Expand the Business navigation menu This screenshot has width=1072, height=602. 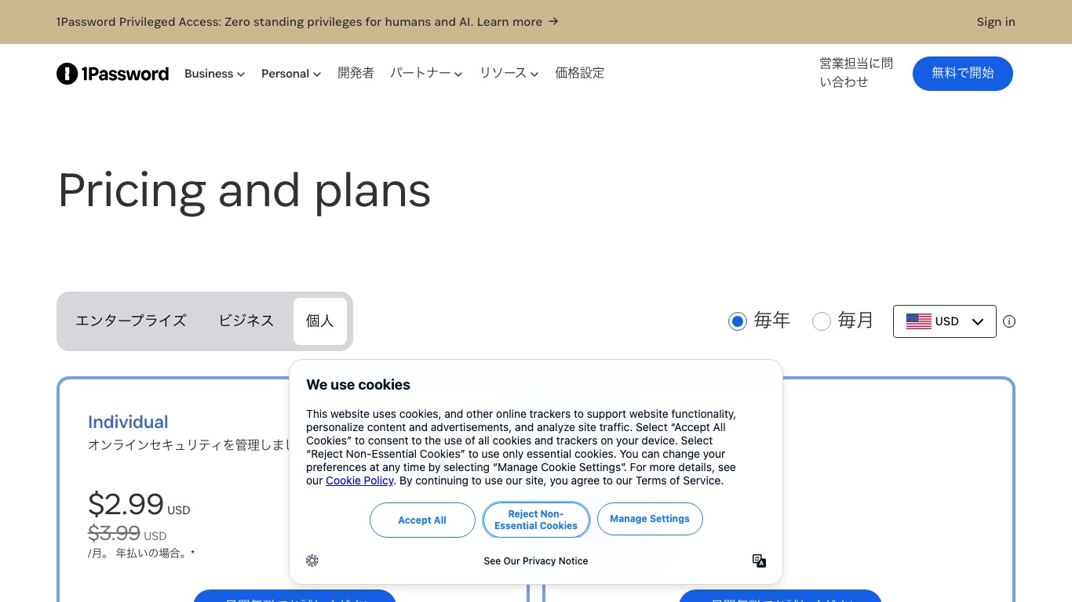[x=215, y=74]
